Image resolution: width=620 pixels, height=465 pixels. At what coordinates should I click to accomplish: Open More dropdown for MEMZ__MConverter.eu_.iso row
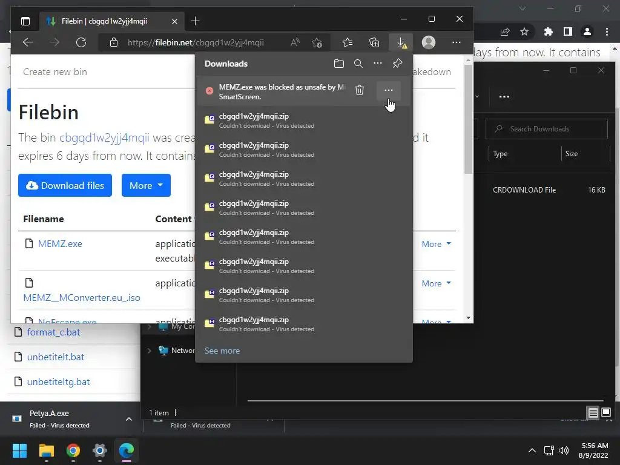(436, 283)
